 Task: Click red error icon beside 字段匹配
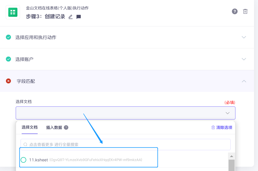tap(8, 81)
